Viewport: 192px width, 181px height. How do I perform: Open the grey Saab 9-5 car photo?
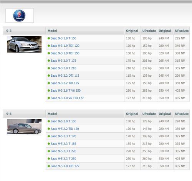[24, 127]
